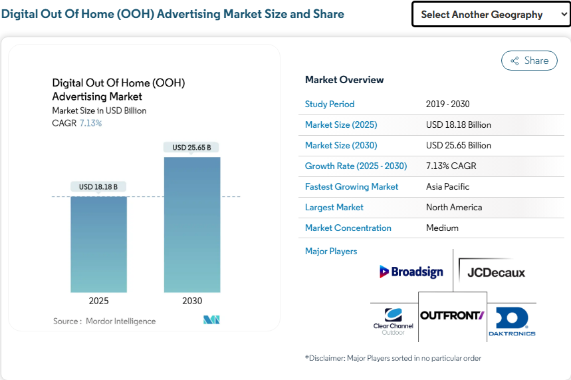Image resolution: width=571 pixels, height=380 pixels.
Task: Click the Fastest Growing Market label
Action: 352,186
